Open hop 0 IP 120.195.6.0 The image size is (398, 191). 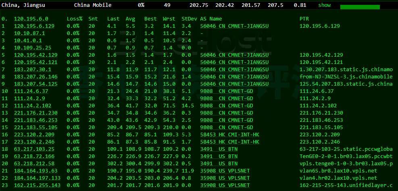point(31,19)
